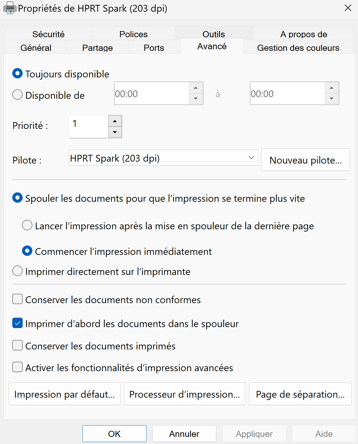
Task: Decrease the start availability time
Action: pyautogui.click(x=196, y=98)
